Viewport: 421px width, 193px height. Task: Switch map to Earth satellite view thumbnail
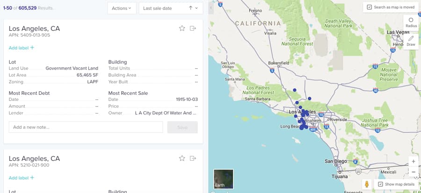(x=223, y=179)
